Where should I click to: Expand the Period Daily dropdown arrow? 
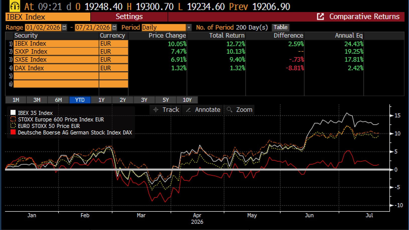[189, 27]
